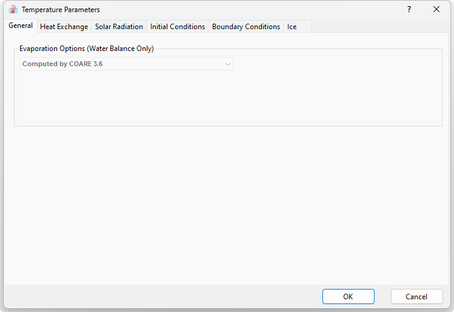
Task: Click empty space inside the Evaporation Options group
Action: [x=242, y=97]
